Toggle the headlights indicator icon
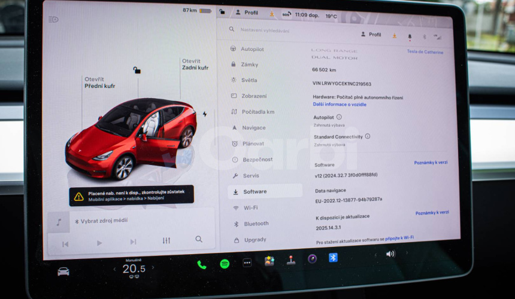The image size is (515, 299). click(53, 19)
